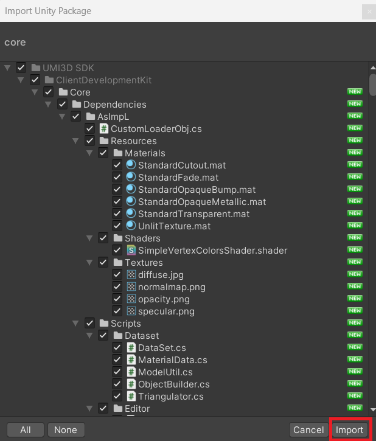Click the Cancel button
The height and width of the screenshot is (441, 376).
(308, 430)
